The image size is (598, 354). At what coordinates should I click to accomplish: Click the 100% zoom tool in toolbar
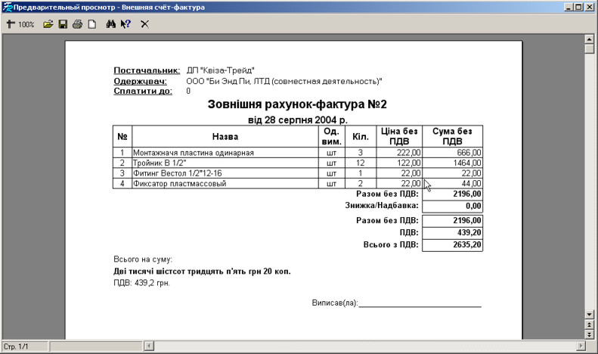(x=20, y=24)
